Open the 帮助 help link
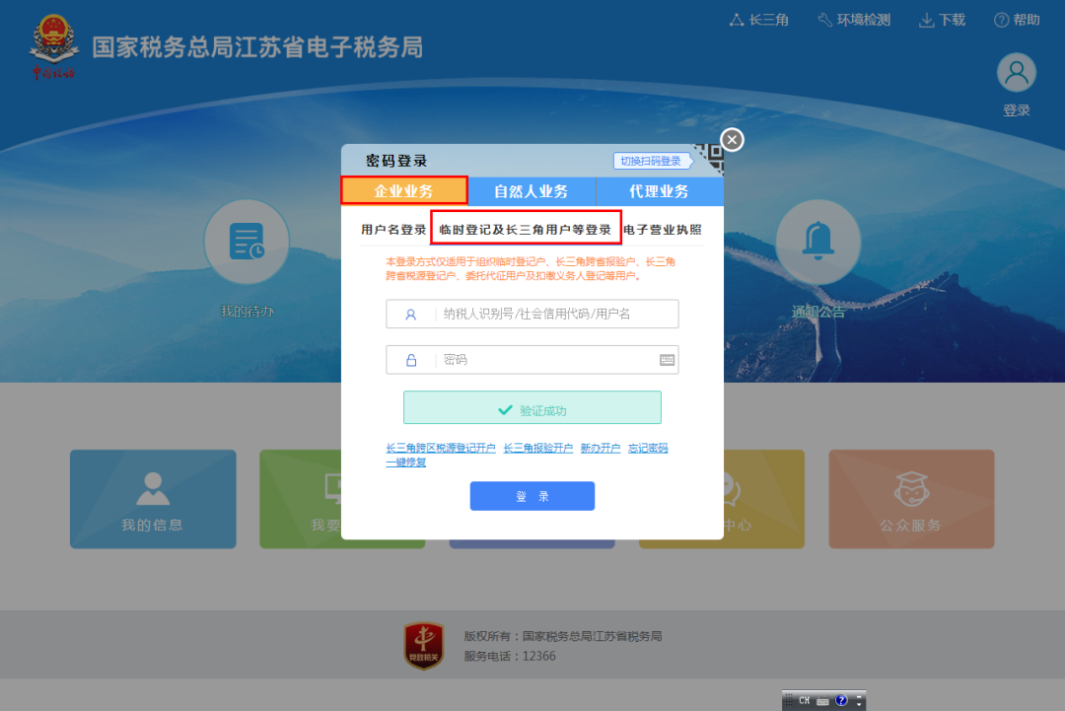 point(1017,20)
